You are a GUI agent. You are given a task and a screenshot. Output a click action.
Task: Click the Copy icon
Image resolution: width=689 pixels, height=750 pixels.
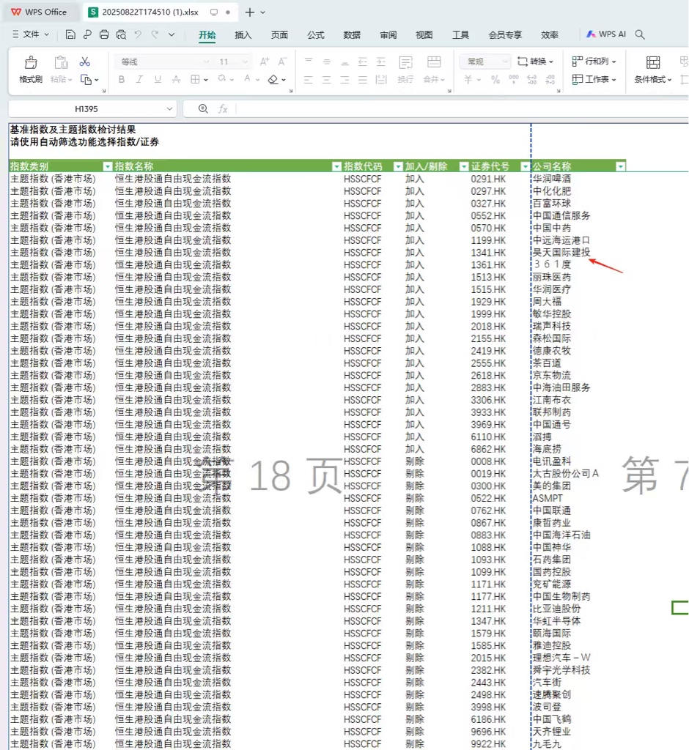86,79
